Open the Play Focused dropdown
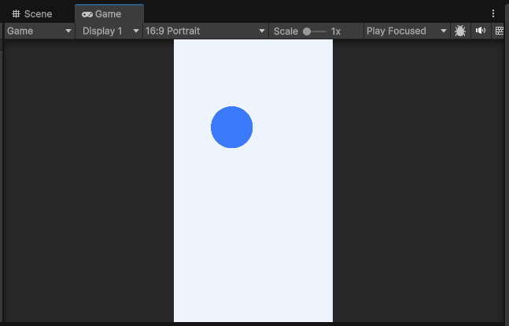The width and height of the screenshot is (509, 326). (x=405, y=31)
